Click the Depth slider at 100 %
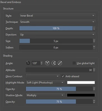Image resolution: width=102 pixels, height=111 pixels. (56, 28)
